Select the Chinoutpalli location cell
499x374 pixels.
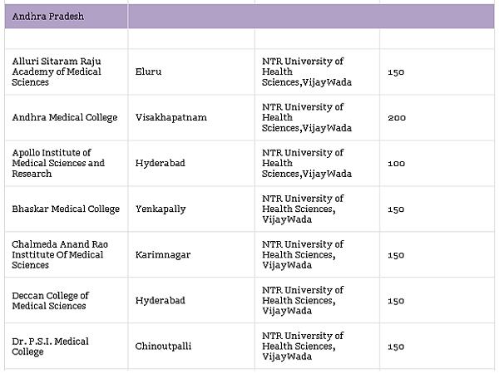tap(163, 346)
